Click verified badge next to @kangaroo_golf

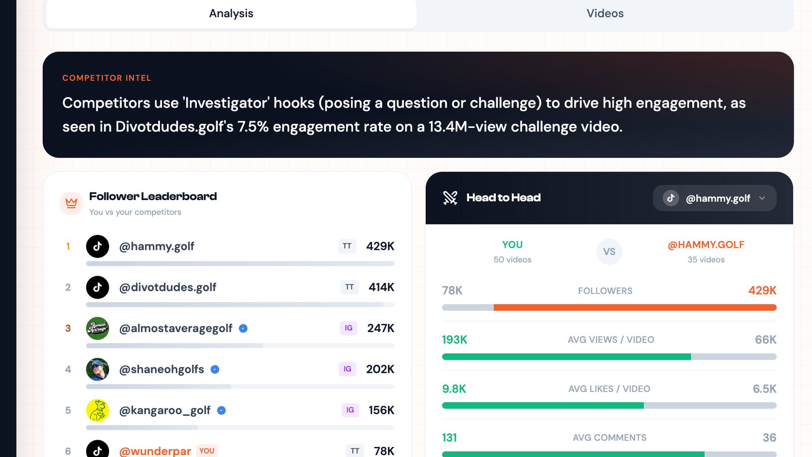[221, 410]
